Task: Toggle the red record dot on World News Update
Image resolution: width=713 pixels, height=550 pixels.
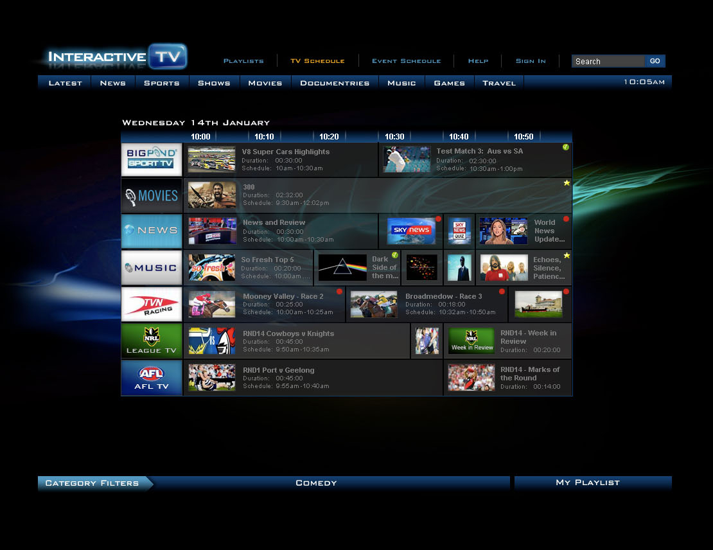Action: click(x=567, y=219)
